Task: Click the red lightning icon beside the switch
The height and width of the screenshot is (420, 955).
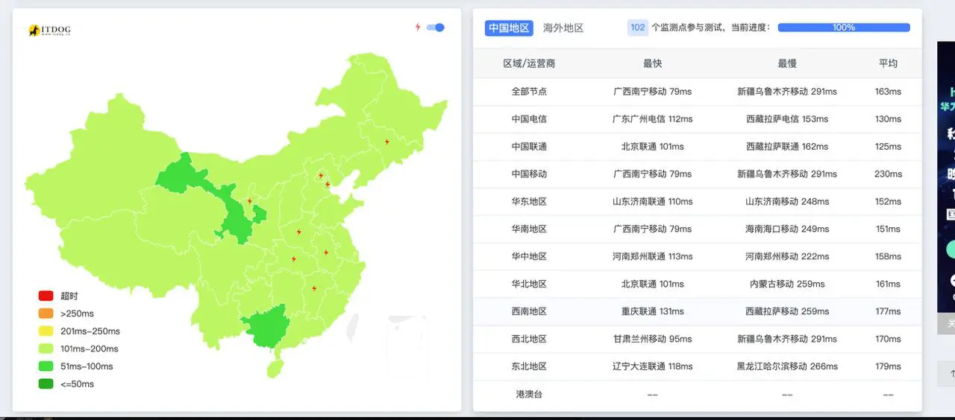Action: tap(418, 28)
